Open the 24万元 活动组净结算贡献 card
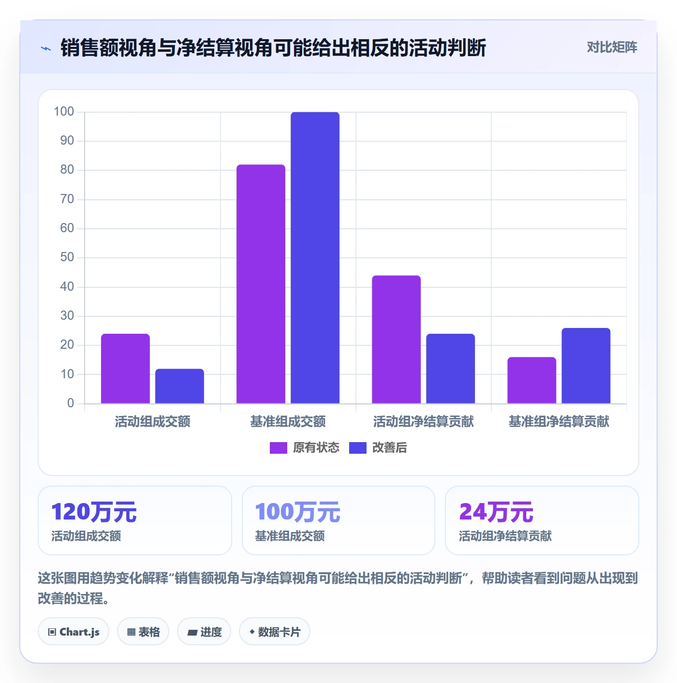Screen dimensions: 677x683 pos(542,520)
